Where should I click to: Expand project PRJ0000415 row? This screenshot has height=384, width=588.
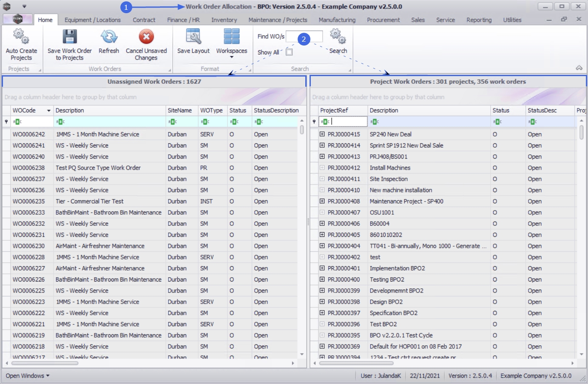point(322,134)
